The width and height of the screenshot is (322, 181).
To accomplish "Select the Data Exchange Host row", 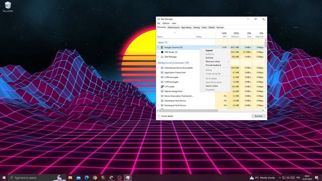I will point(210,92).
